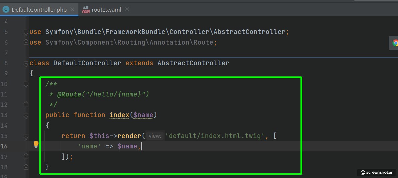Collapse the render call array at line 15
This screenshot has height=178, width=398.
point(26,136)
